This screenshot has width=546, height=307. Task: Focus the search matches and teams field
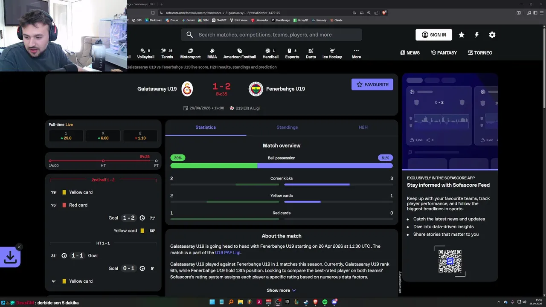[271, 35]
